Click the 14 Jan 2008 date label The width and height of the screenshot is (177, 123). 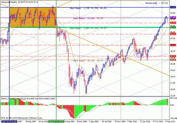(x=43, y=122)
